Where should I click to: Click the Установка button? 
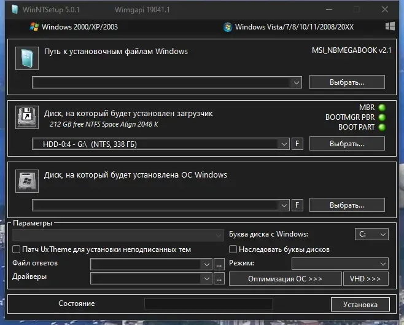(x=360, y=305)
